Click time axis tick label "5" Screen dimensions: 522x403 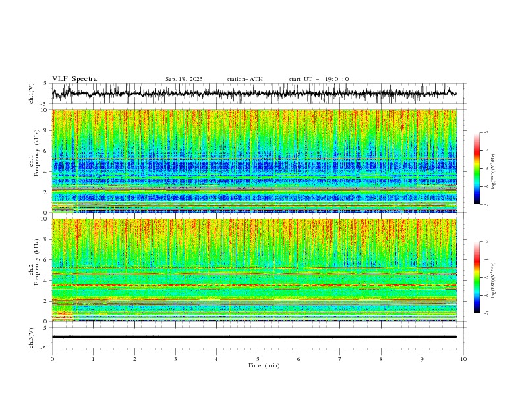coord(258,359)
